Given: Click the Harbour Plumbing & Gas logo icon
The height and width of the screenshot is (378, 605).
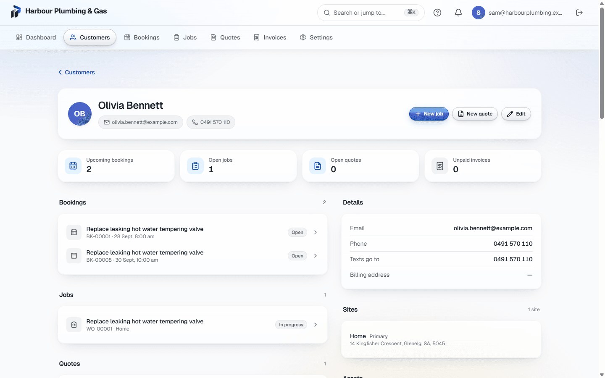Looking at the screenshot, I should pos(16,12).
